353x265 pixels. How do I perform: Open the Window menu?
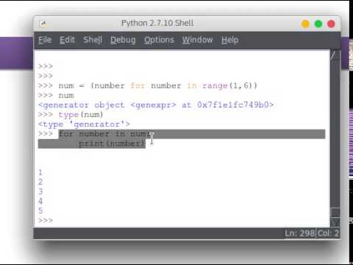pos(197,40)
